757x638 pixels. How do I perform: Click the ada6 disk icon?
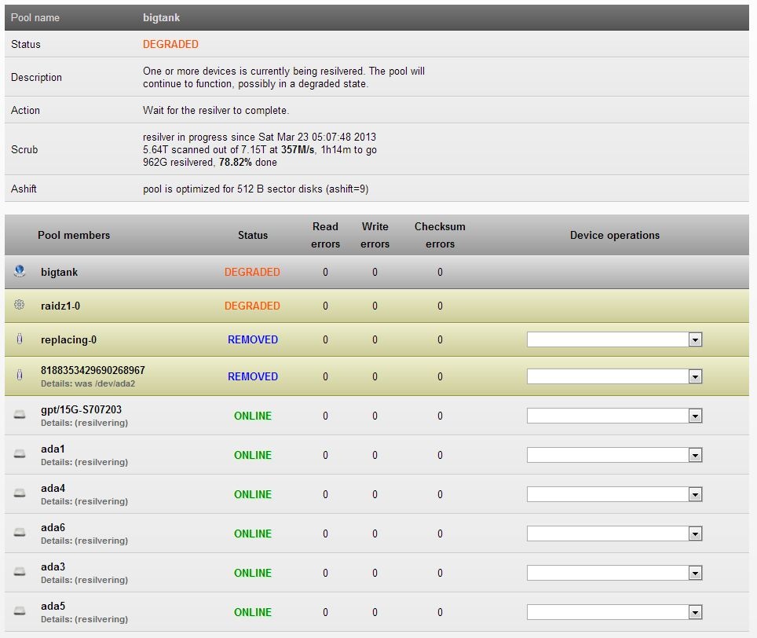pos(20,533)
